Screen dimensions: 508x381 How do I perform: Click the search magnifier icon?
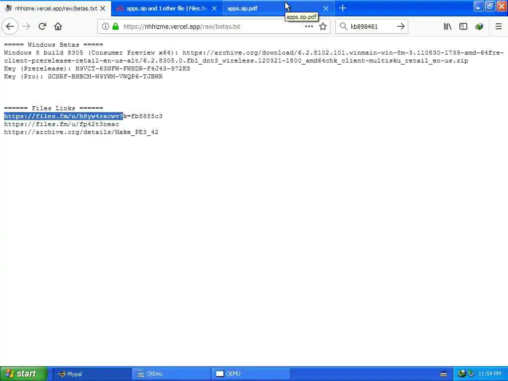tap(343, 27)
